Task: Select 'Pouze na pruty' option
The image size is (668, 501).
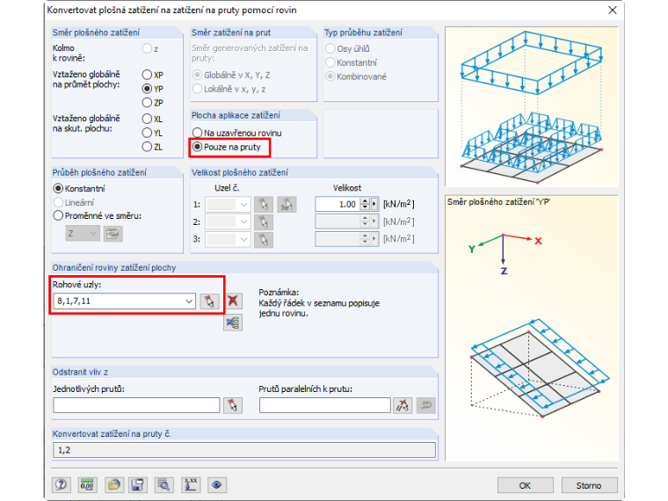Action: coord(197,147)
